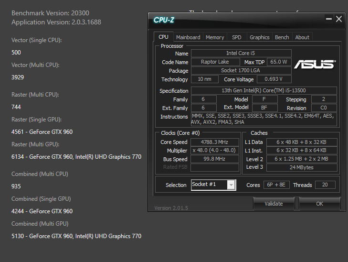Click the L1 Inst. cache value
Viewport: 348px width, 262px height.
coord(302,151)
